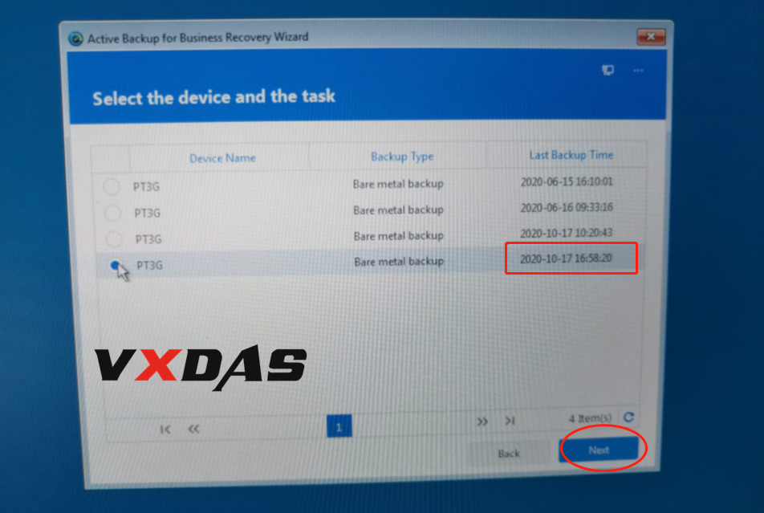The image size is (764, 513).
Task: Click device name PT3G in the 2020-06-15 row
Action: (146, 187)
